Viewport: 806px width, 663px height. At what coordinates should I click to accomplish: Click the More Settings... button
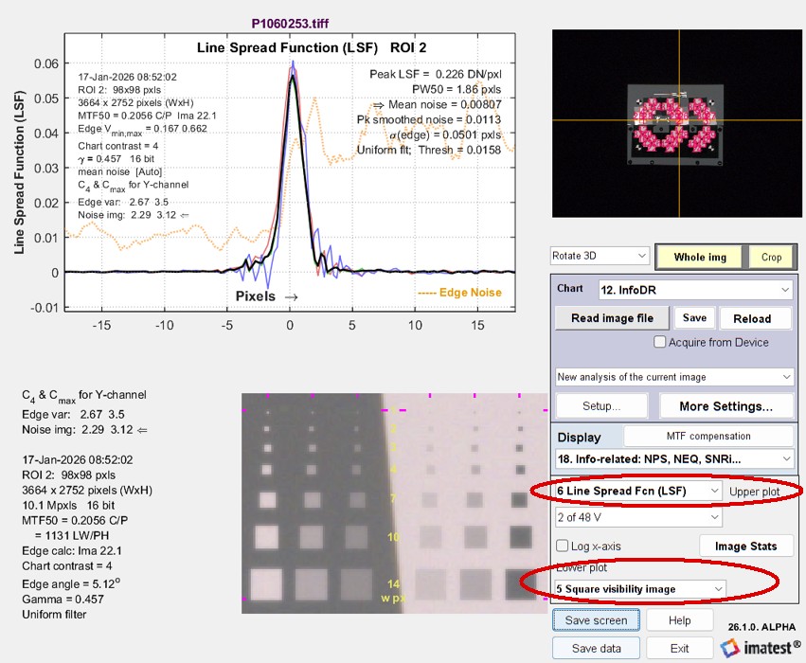pyautogui.click(x=725, y=406)
